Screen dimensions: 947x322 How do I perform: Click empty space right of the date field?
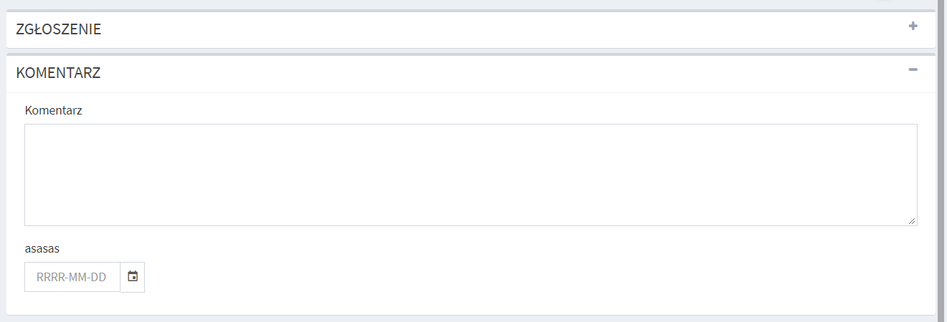[x=531, y=277]
